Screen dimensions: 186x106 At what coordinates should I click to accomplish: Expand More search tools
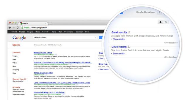pos(18,94)
